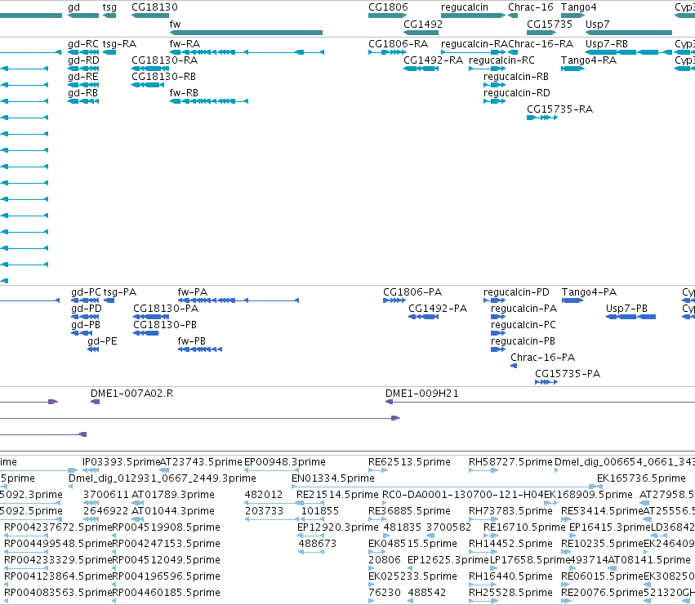Click protein gd-PE

(93, 349)
